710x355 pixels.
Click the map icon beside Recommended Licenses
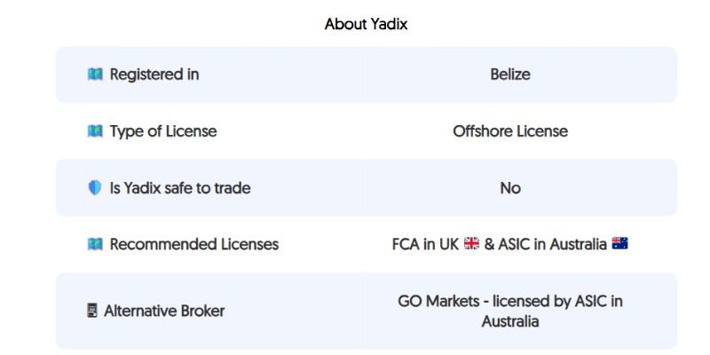pos(95,244)
